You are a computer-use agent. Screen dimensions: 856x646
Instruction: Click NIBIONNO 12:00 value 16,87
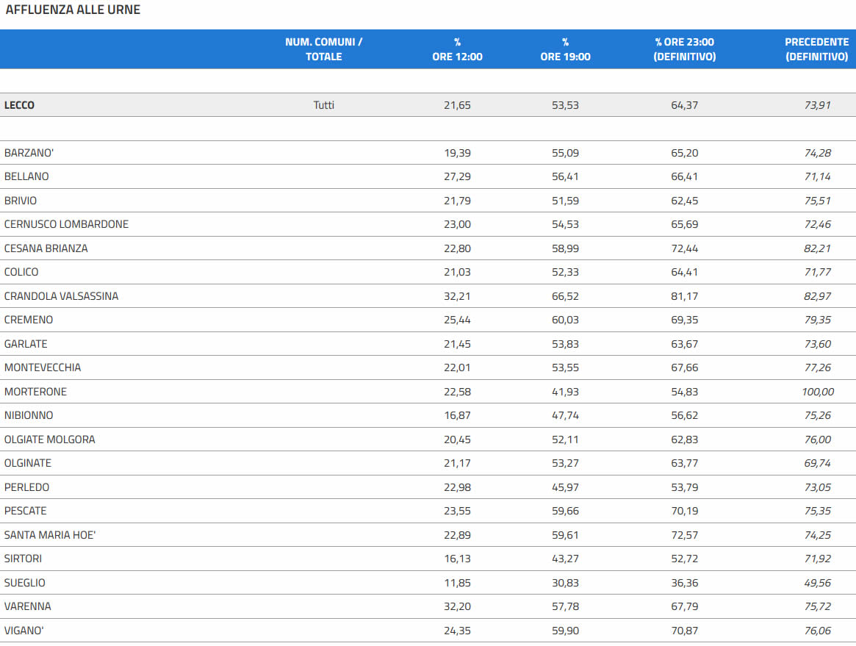458,415
